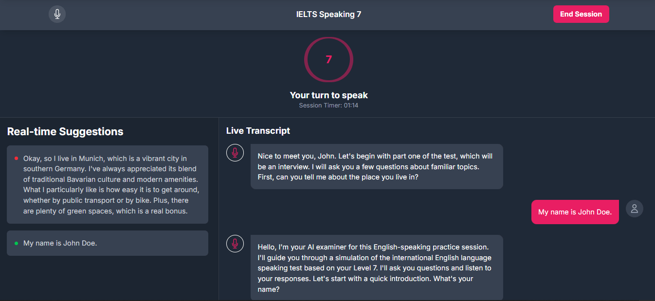Click the IELTS Speaking 7 title
The width and height of the screenshot is (655, 301).
pyautogui.click(x=329, y=14)
